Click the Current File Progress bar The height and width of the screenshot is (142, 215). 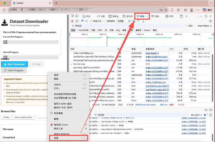(31, 42)
